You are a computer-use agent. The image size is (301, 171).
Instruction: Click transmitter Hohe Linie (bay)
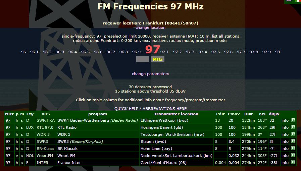pos(156,149)
